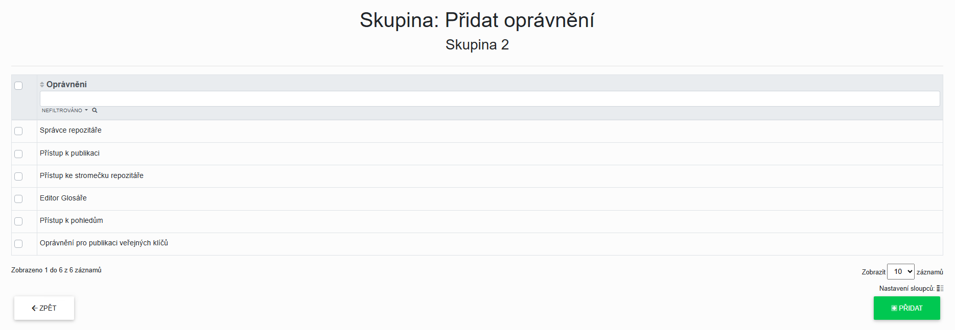Check Oprávnění pro publikaci veřejných klíčů
Viewport: 955px width, 330px height.
[x=18, y=243]
